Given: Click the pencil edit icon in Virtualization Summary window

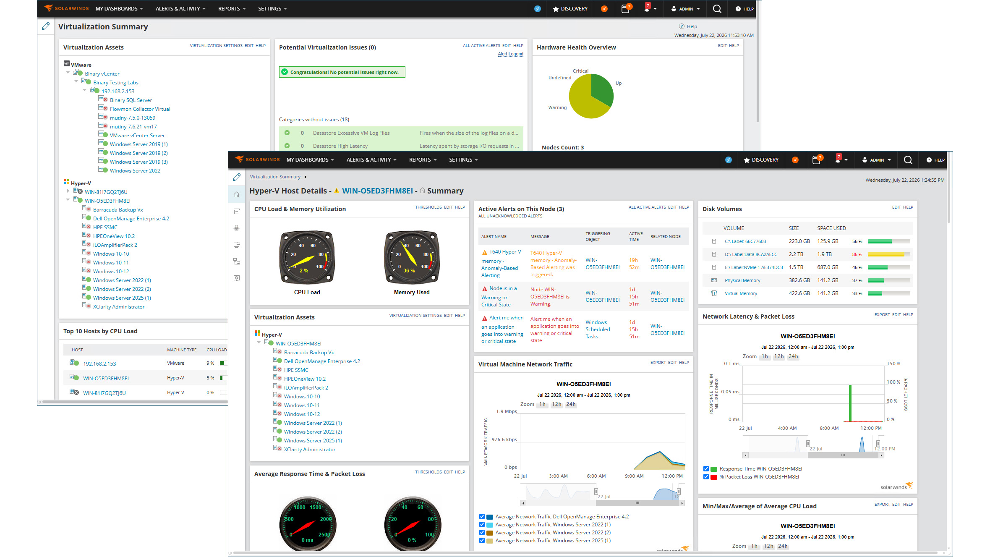Looking at the screenshot, I should point(46,26).
